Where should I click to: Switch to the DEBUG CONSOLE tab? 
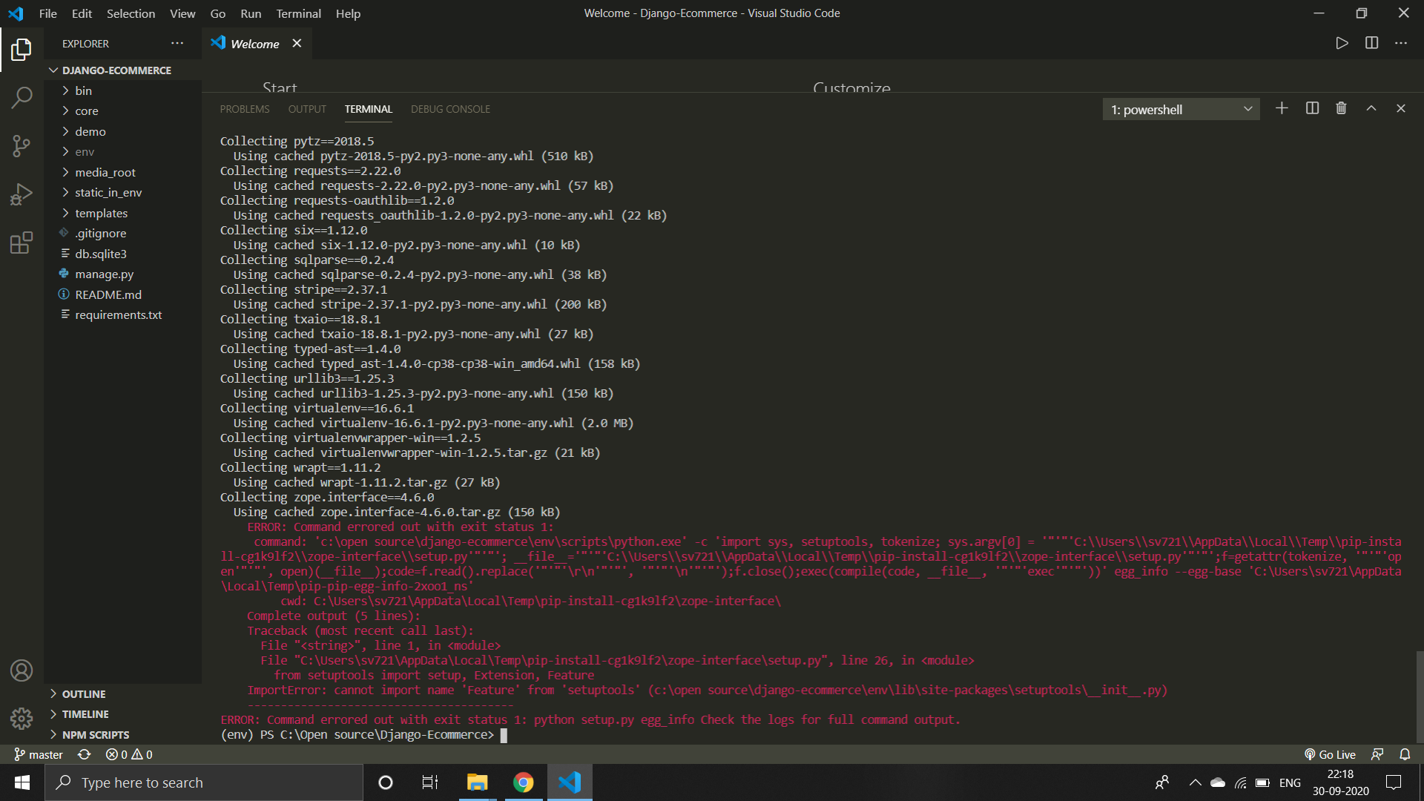(450, 108)
